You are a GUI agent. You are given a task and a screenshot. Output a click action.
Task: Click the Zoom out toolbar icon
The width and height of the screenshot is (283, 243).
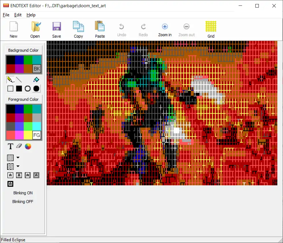click(x=186, y=29)
